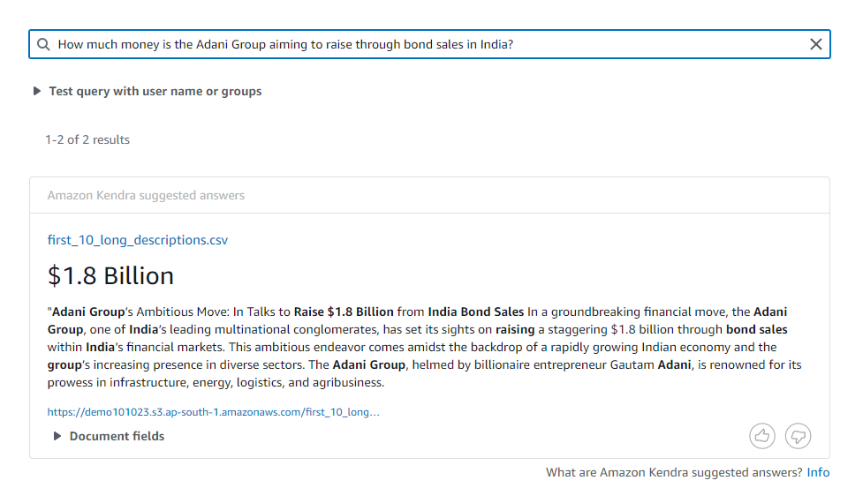Click 'What are Amazon Kendra suggested answers?' text
The width and height of the screenshot is (863, 488).
pyautogui.click(x=674, y=472)
